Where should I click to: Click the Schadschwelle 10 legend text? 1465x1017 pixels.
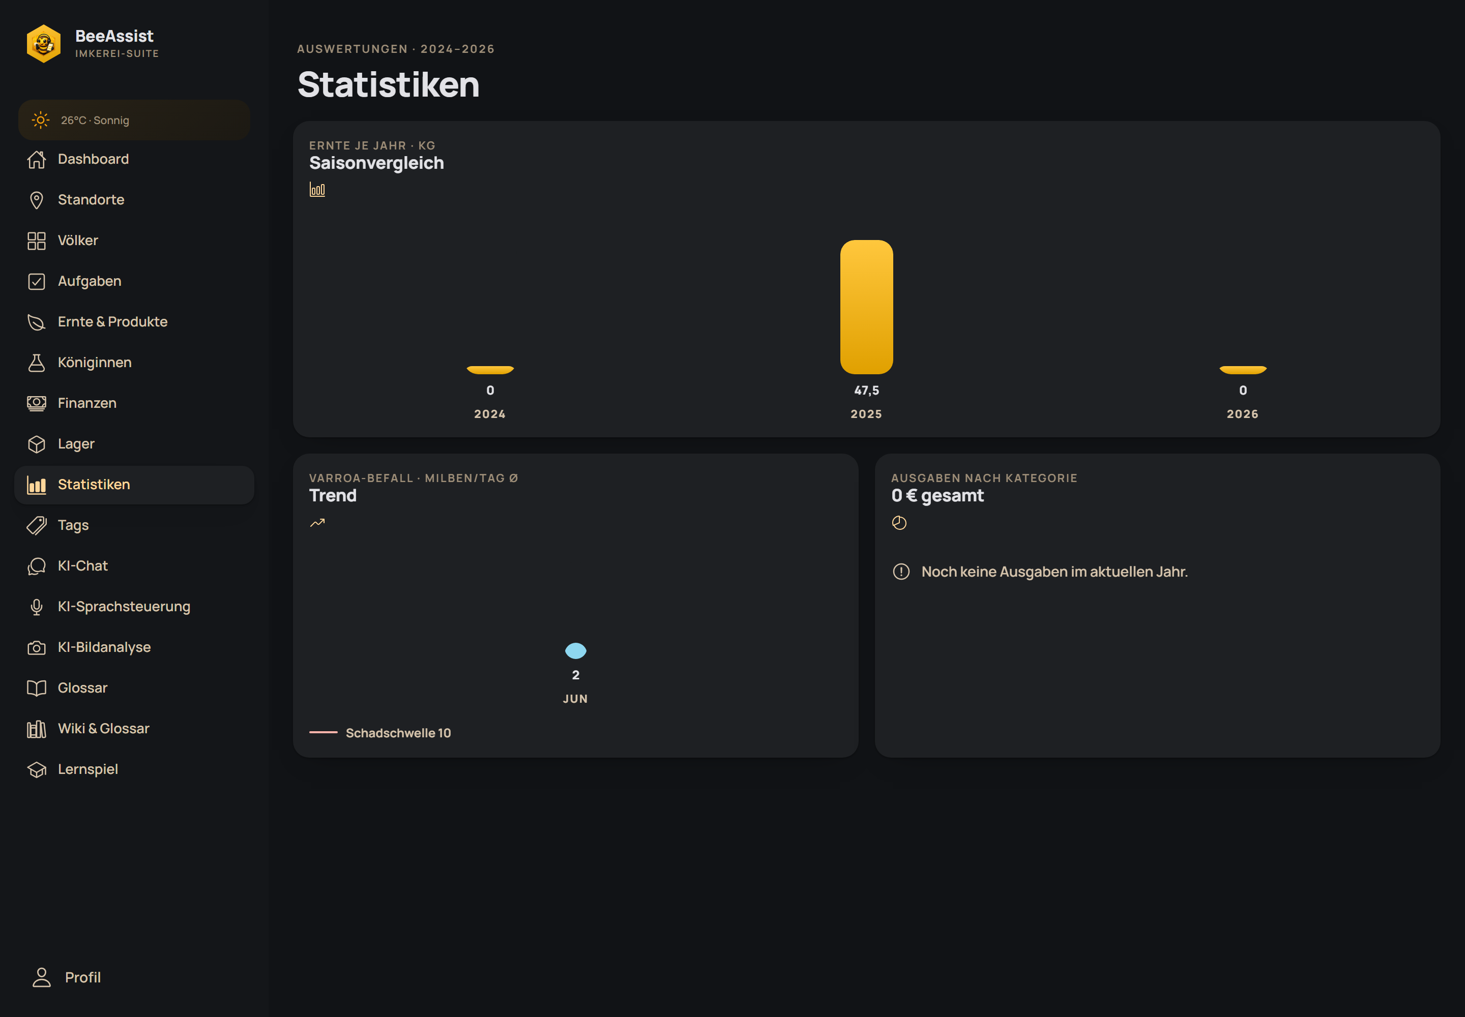pyautogui.click(x=398, y=733)
